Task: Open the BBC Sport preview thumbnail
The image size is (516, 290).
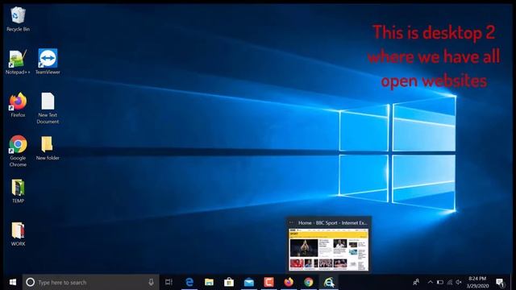Action: [x=328, y=250]
